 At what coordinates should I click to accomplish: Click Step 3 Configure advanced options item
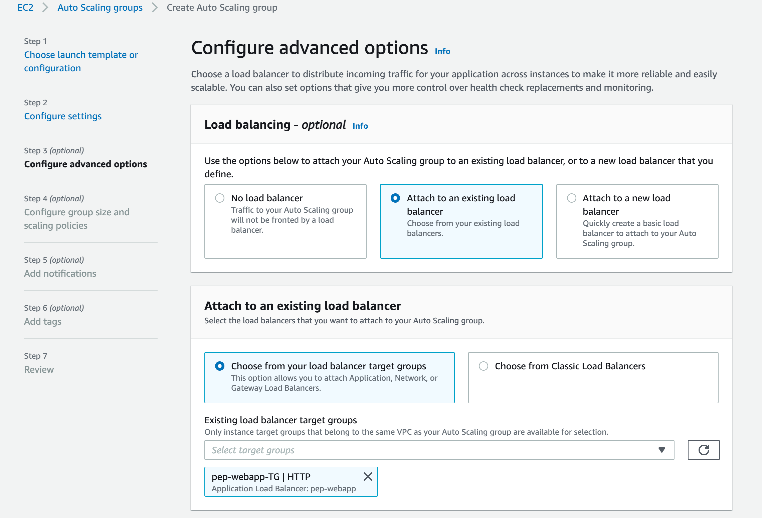click(x=85, y=164)
